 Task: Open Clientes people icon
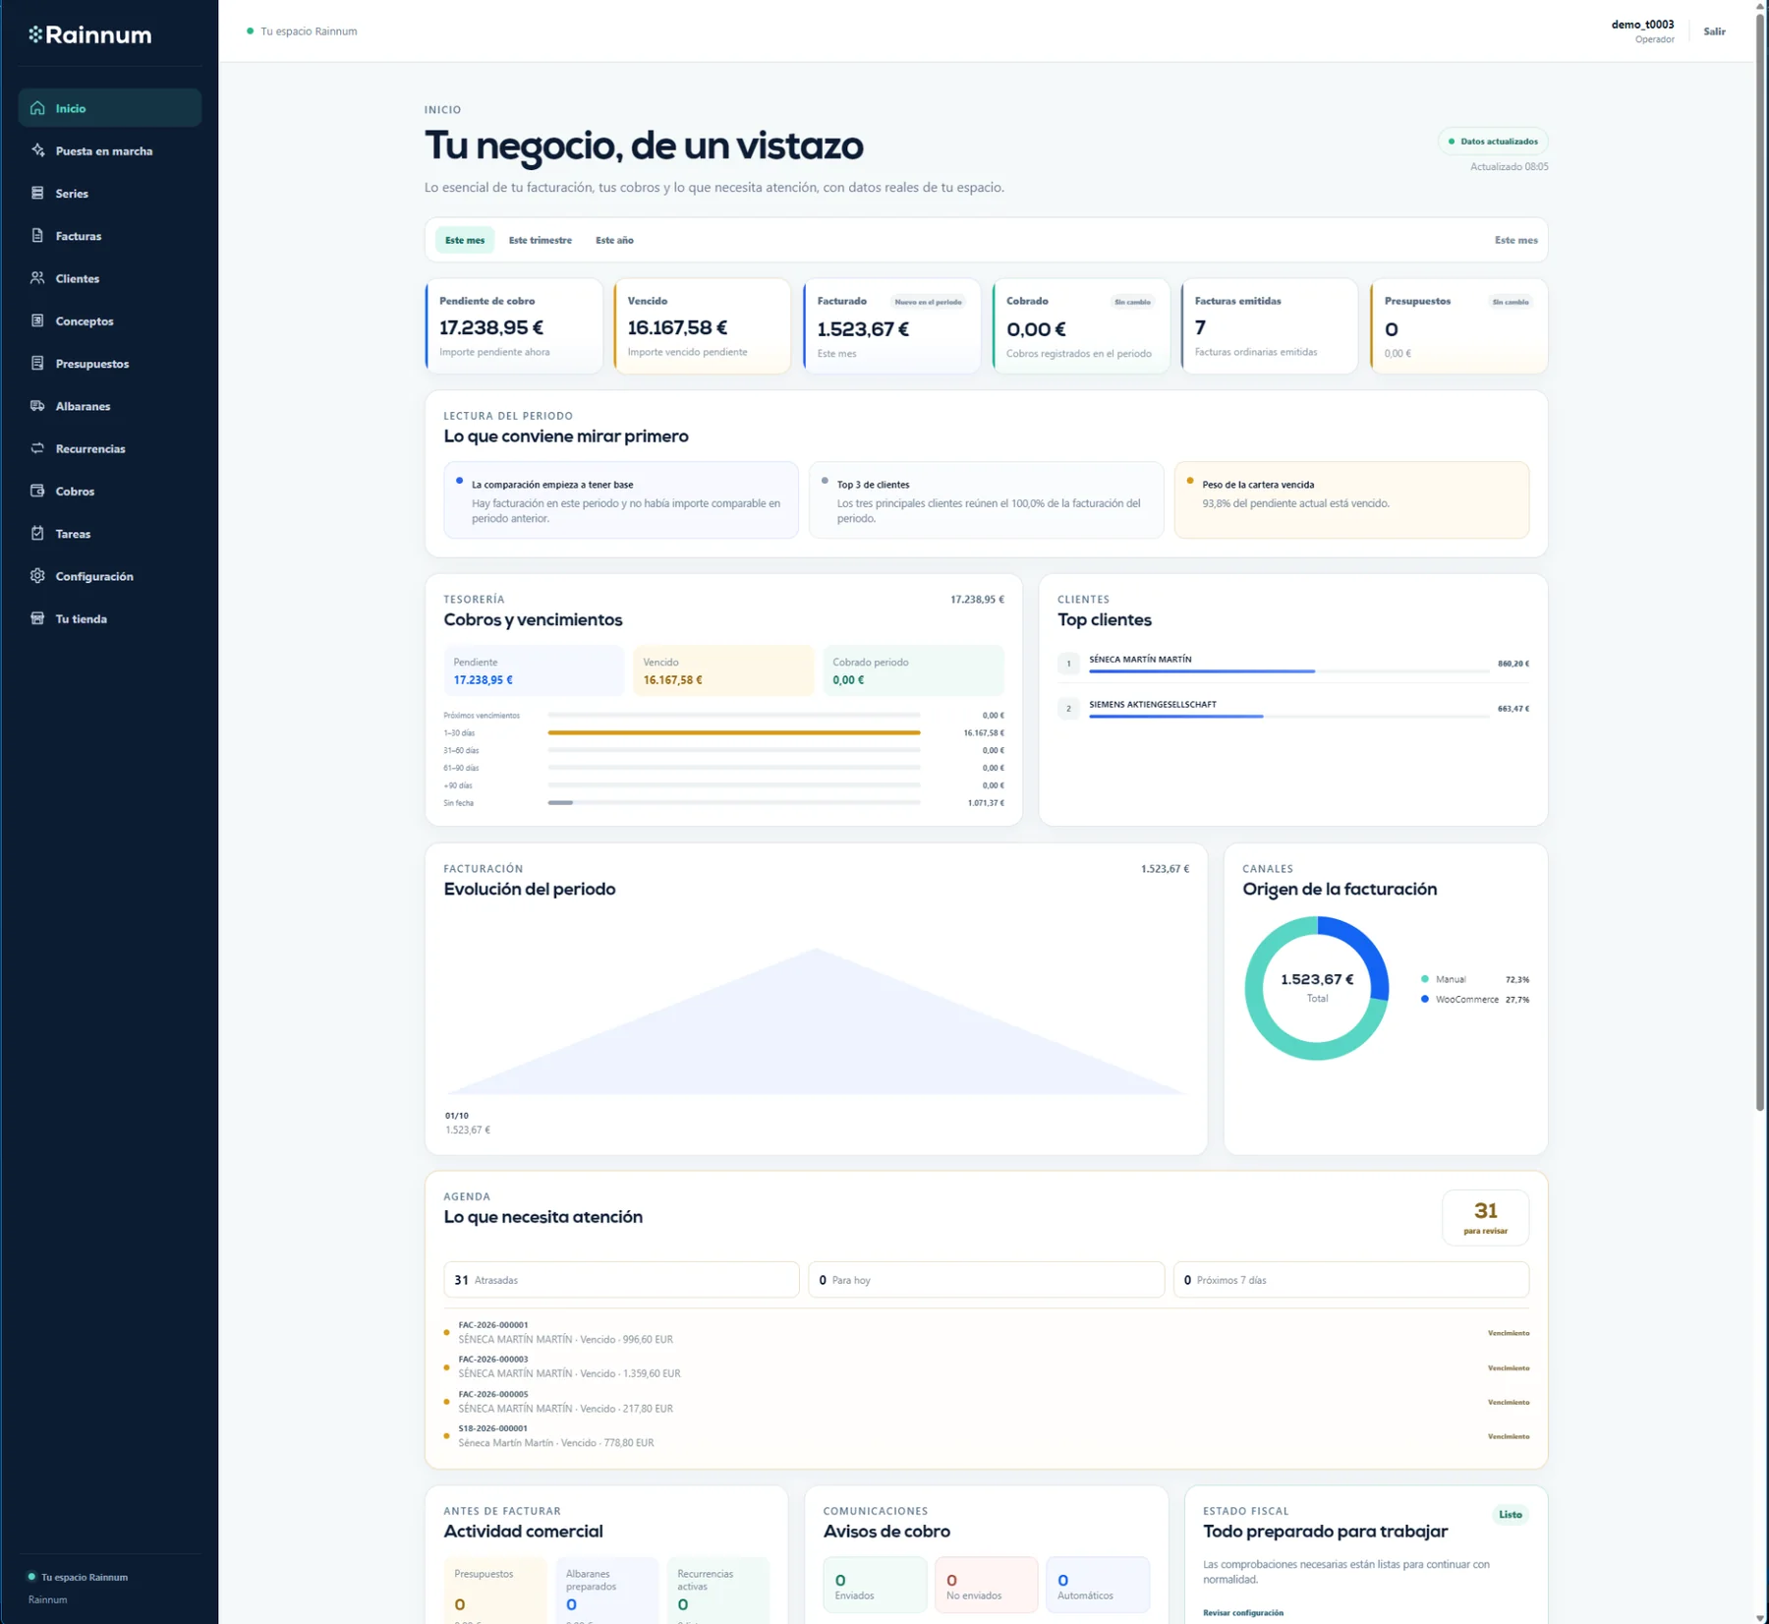(x=37, y=278)
